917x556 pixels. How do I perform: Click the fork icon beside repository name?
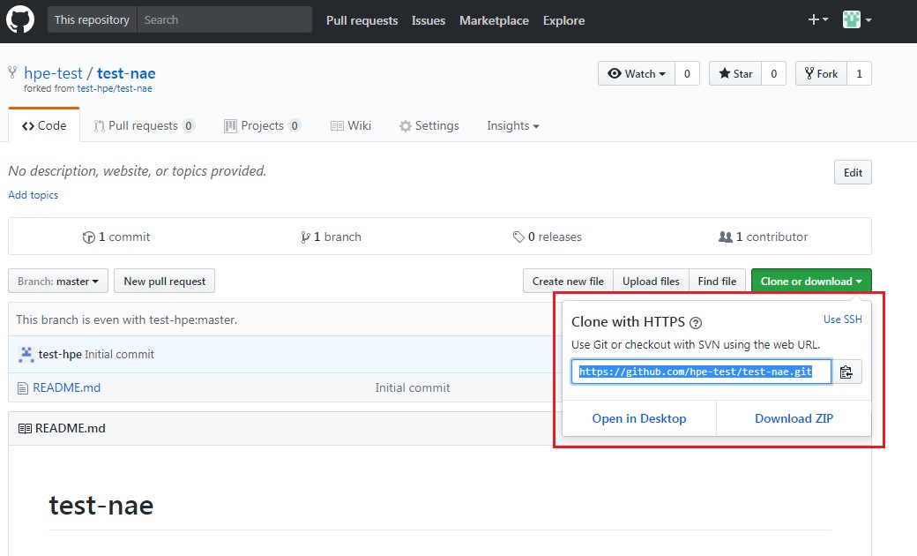coord(12,72)
